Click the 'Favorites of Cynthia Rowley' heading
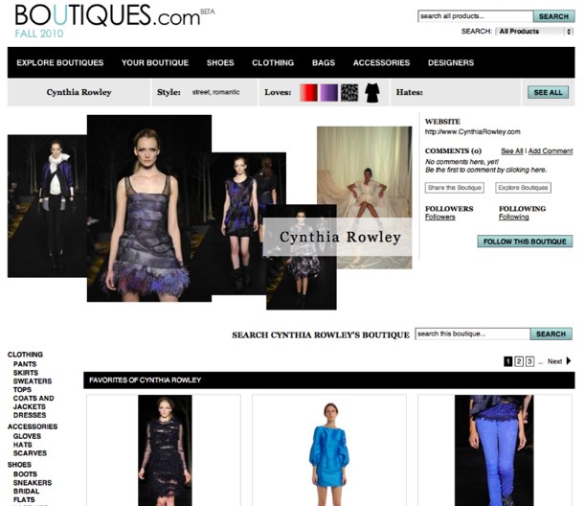This screenshot has height=506, width=585. pyautogui.click(x=146, y=380)
